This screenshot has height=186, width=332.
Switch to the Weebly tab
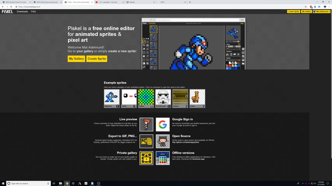click(140, 2)
